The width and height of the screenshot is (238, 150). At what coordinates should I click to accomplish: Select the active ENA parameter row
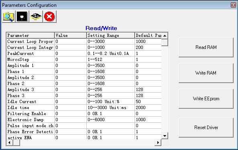click(84, 137)
